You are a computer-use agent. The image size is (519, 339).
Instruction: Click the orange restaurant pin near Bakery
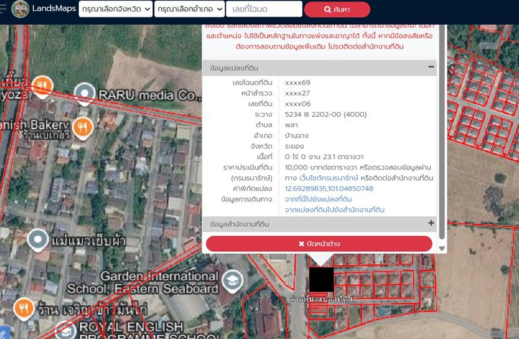(x=83, y=128)
